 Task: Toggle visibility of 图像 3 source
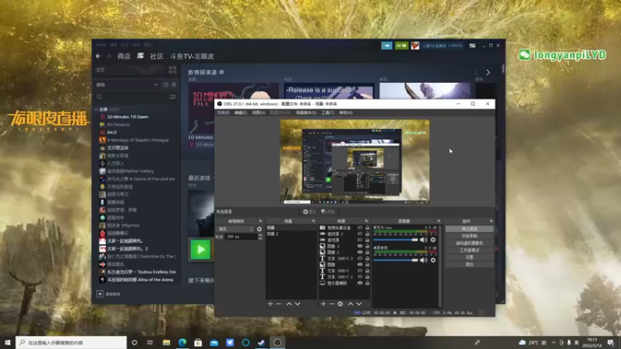(360, 246)
